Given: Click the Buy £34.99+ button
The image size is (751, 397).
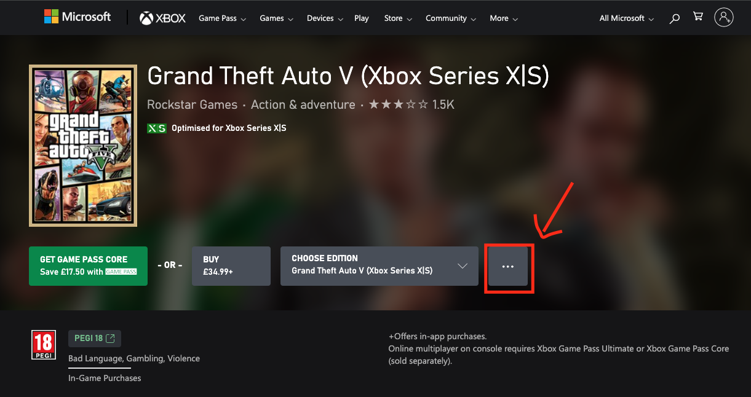Looking at the screenshot, I should click(231, 266).
